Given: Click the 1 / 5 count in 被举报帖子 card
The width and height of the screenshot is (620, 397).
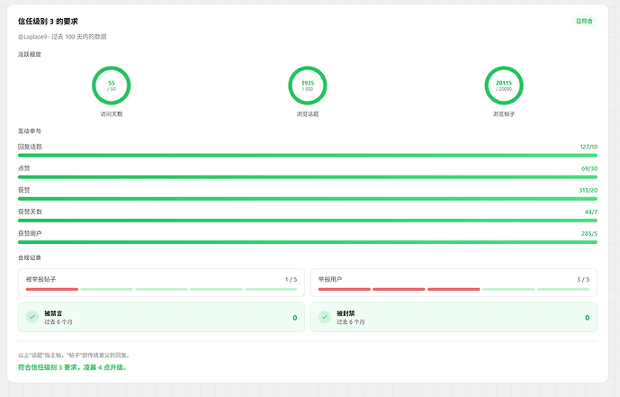Looking at the screenshot, I should click(x=291, y=280).
